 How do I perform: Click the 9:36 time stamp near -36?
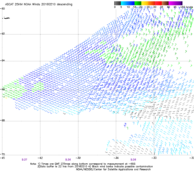(x=133, y=160)
